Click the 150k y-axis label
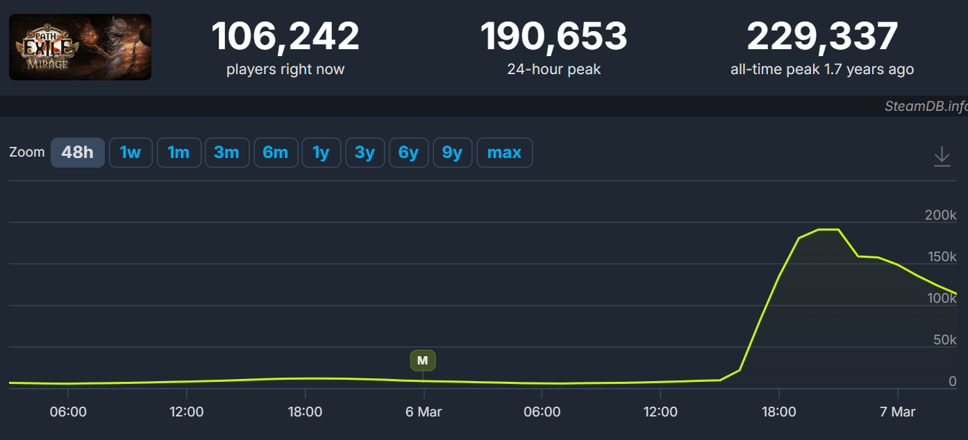 click(x=942, y=257)
